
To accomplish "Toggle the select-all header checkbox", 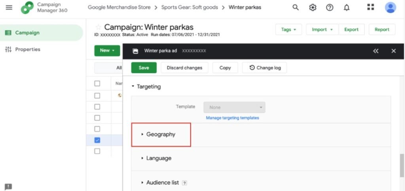I will click(x=97, y=84).
